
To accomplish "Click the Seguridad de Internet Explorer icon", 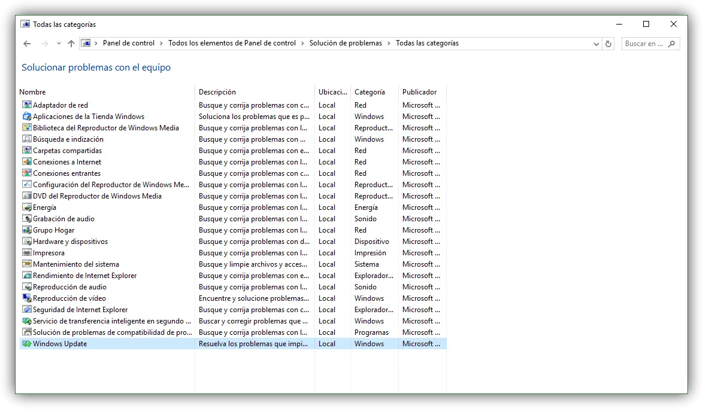I will (27, 310).
